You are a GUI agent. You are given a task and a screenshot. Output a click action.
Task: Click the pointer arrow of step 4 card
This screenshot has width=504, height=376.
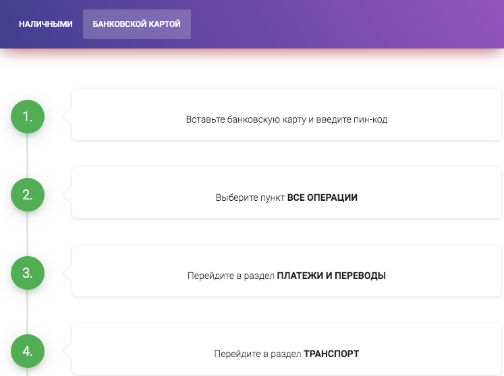pyautogui.click(x=67, y=352)
